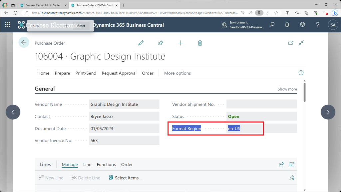Select the Manage tab in Lines
The image size is (341, 192).
[70, 165]
